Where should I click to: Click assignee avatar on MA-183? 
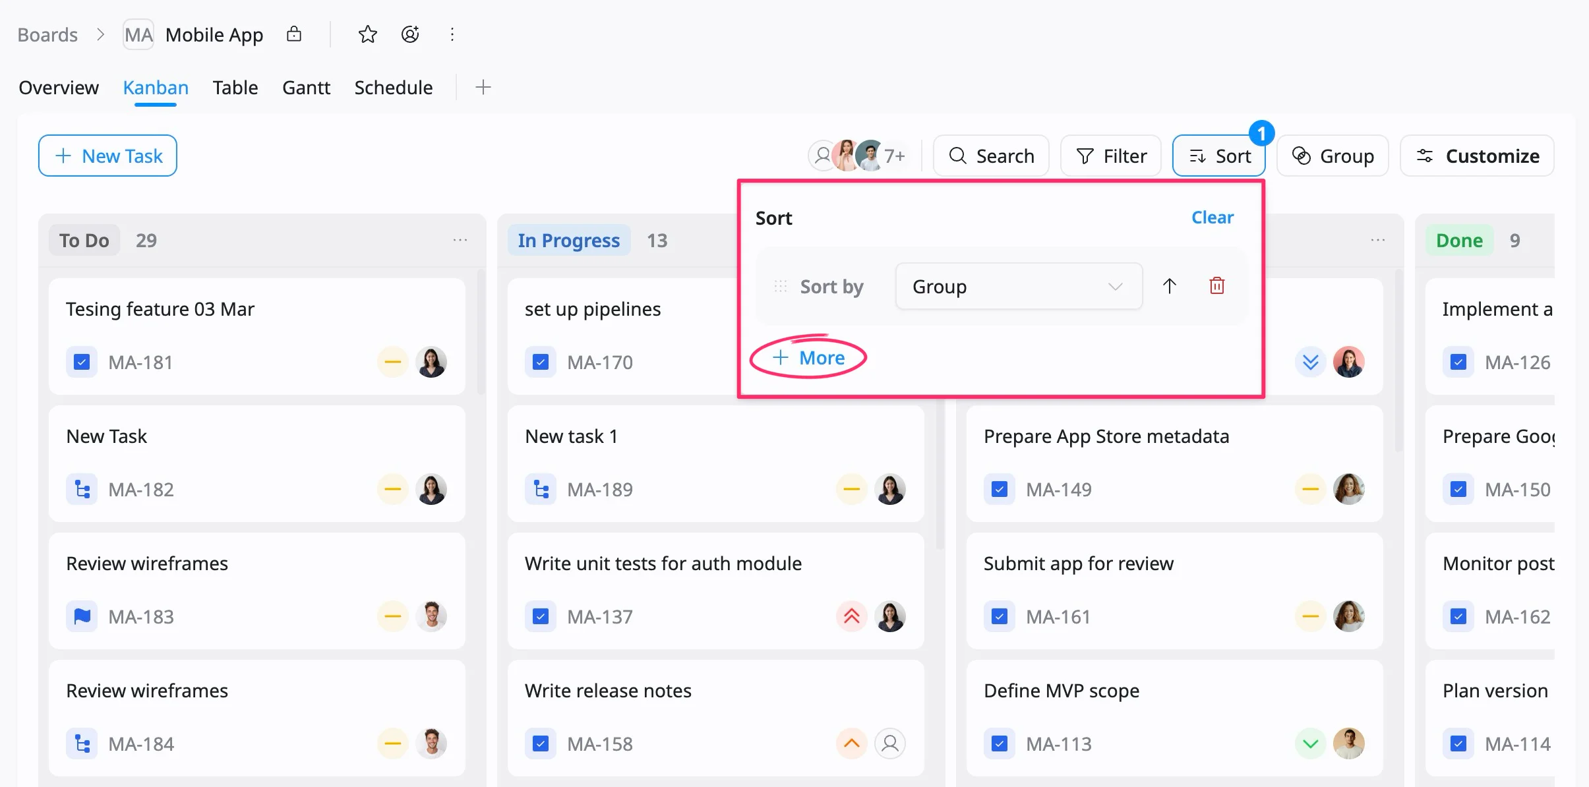click(431, 616)
